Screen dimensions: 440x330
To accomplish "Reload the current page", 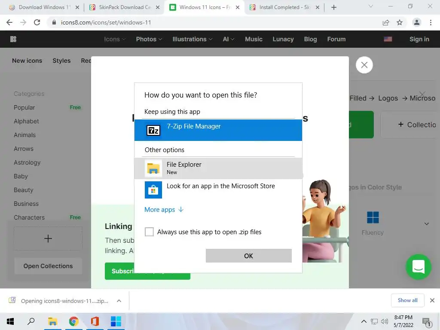I will pos(37,22).
